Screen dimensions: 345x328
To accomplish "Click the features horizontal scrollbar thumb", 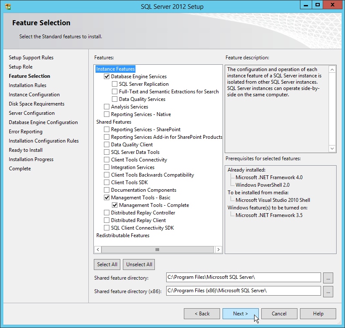I will 157,249.
